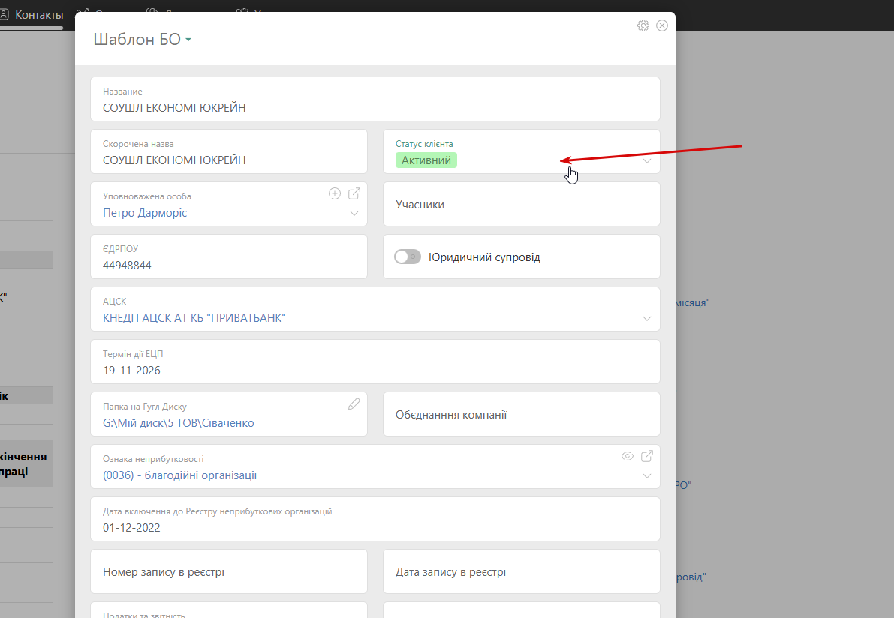Click the Обєднанння компанії field
Screen dimensions: 894x618
522,414
